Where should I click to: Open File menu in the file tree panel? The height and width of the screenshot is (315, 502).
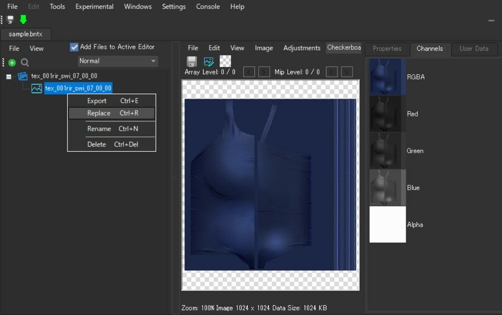point(14,49)
